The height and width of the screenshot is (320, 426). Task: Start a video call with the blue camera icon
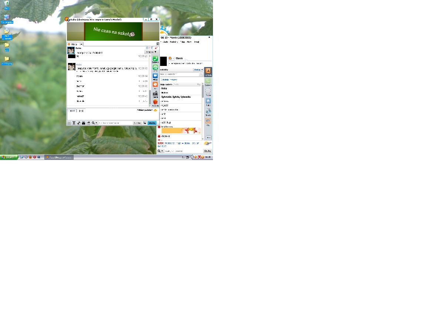[x=155, y=76]
